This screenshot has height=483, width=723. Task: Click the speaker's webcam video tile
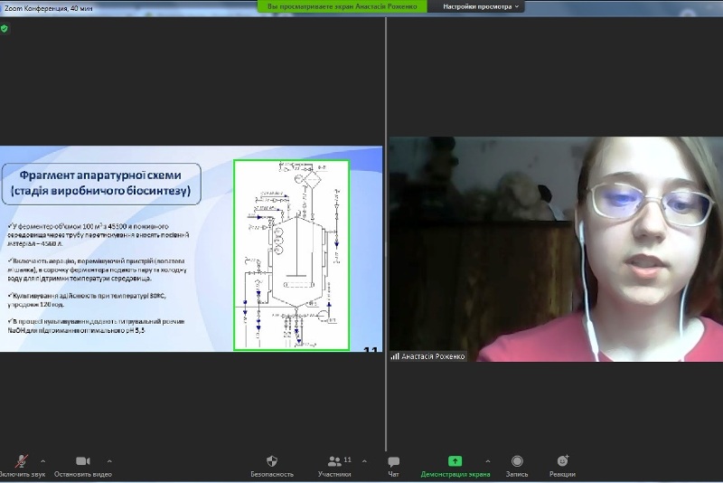click(x=556, y=249)
